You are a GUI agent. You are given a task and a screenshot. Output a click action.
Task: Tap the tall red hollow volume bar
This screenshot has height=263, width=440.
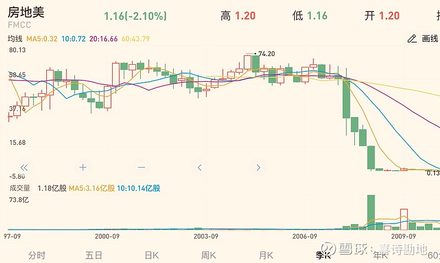[404, 219]
